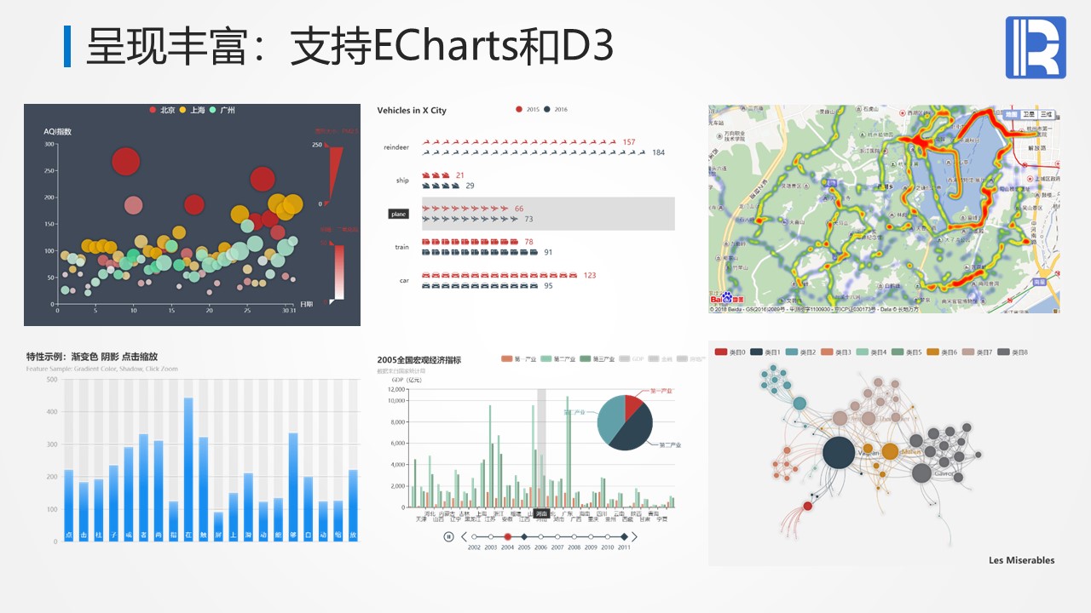Select year 2003 on the timeline

pyautogui.click(x=491, y=536)
